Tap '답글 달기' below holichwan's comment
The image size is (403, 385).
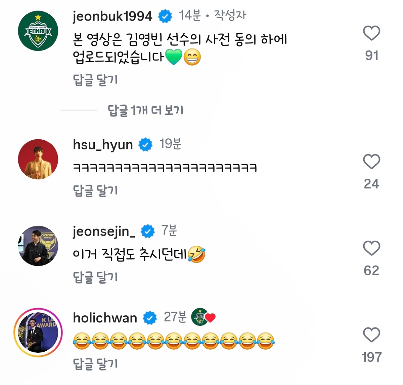tap(95, 364)
